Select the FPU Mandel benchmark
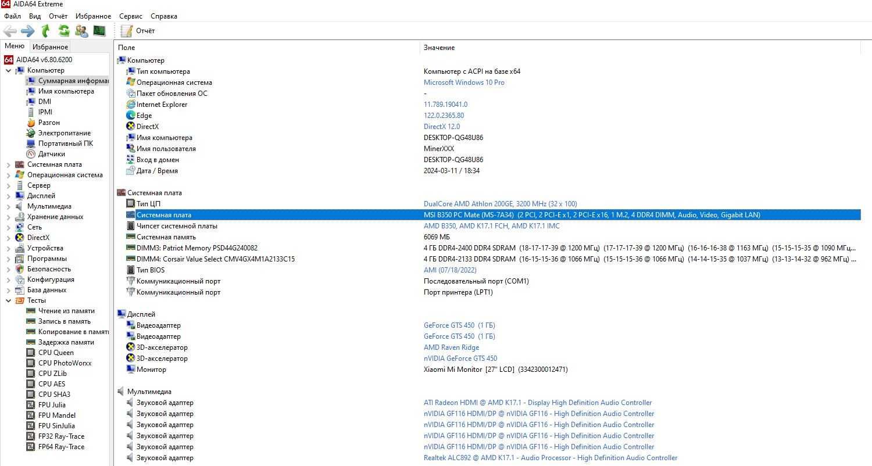Screen dimensions: 872x466 pos(57,415)
